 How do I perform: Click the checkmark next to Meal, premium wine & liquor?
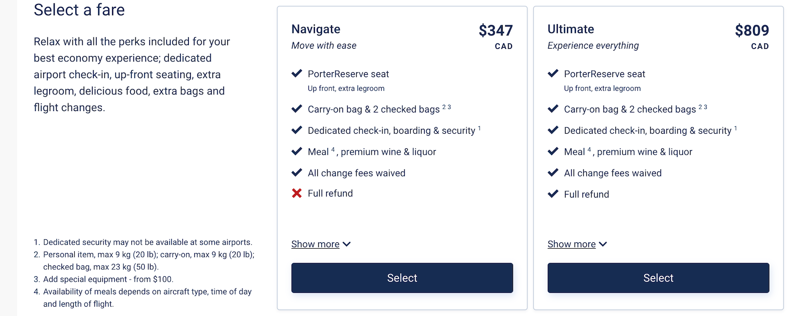pyautogui.click(x=296, y=151)
